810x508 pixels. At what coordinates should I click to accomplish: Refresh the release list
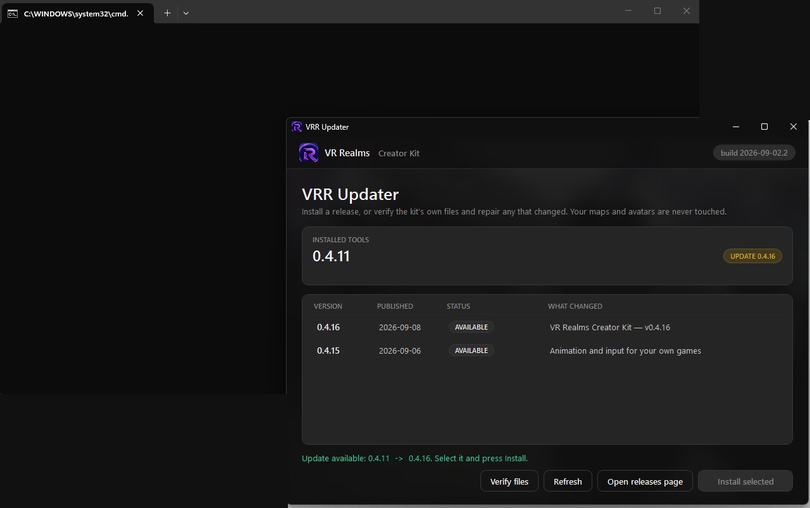point(568,481)
